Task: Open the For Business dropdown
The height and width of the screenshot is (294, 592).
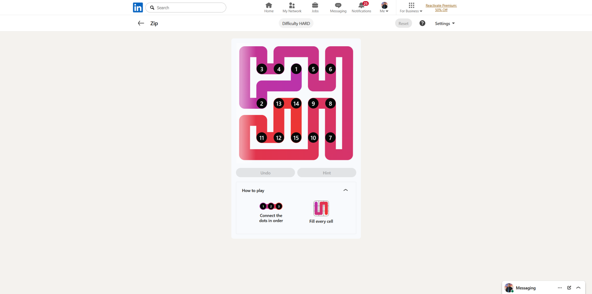Action: (411, 7)
